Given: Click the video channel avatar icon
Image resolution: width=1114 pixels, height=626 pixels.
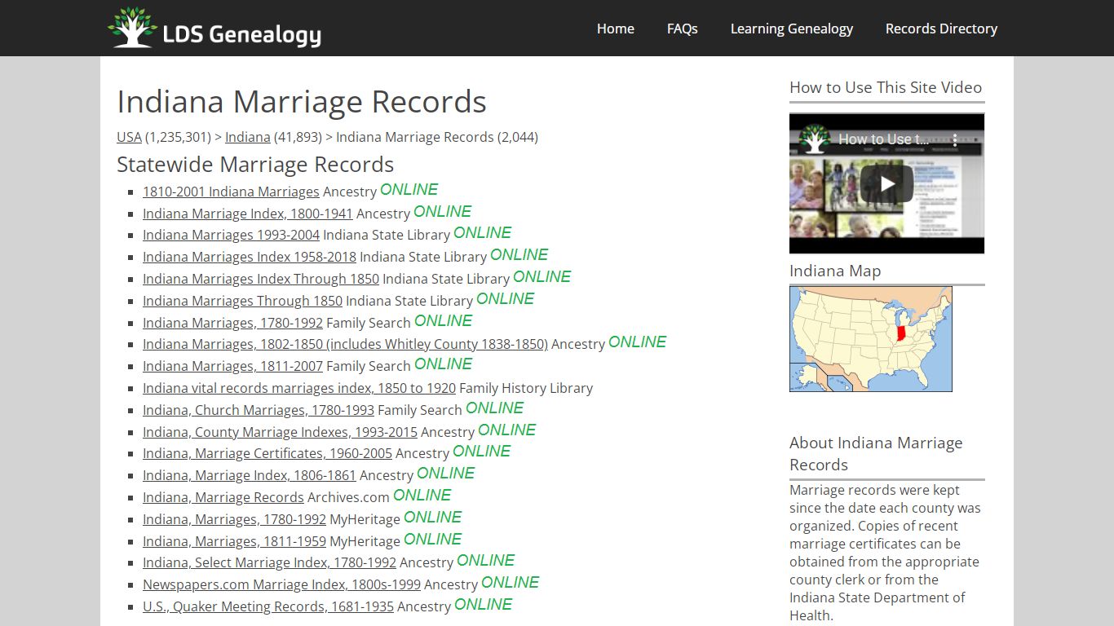Looking at the screenshot, I should [x=814, y=139].
